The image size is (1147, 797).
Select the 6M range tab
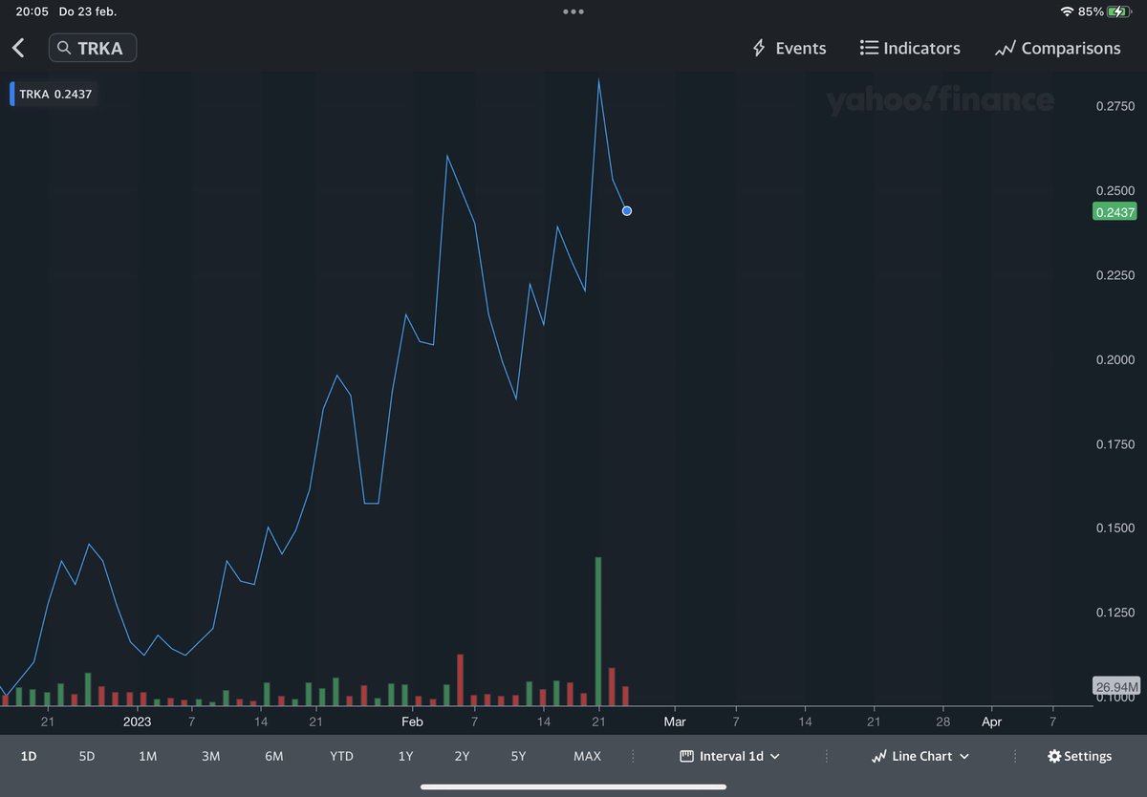[274, 756]
